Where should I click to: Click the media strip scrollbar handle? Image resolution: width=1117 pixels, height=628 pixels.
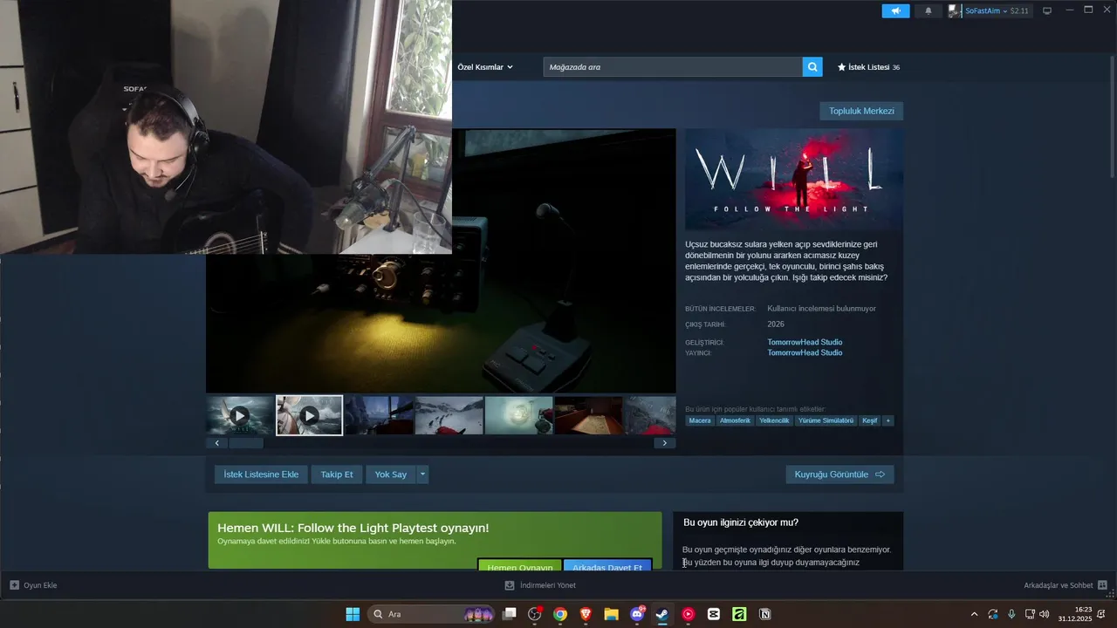[x=246, y=443]
